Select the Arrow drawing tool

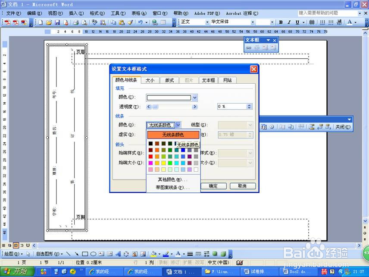point(76,254)
